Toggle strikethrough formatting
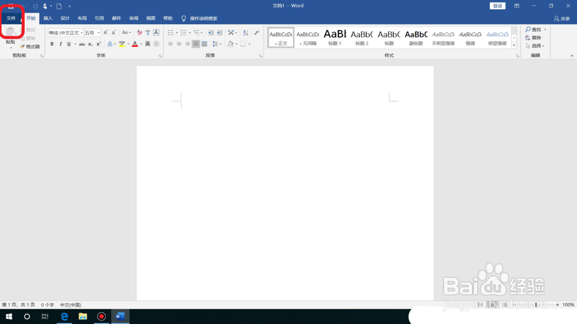Image resolution: width=577 pixels, height=324 pixels. pyautogui.click(x=82, y=44)
